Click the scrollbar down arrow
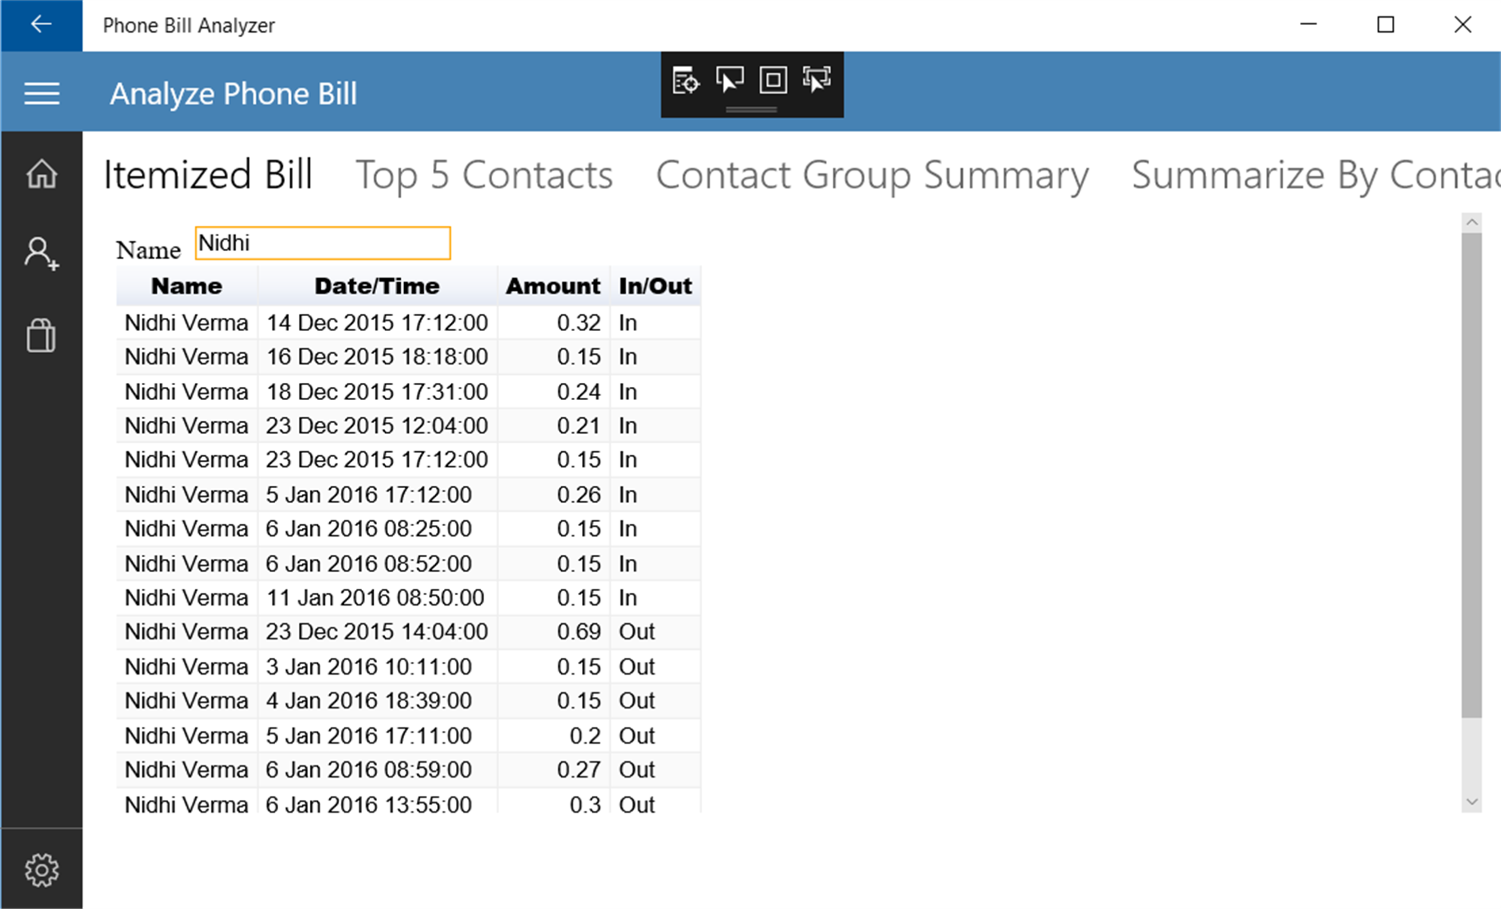Image resolution: width=1501 pixels, height=909 pixels. click(1472, 802)
